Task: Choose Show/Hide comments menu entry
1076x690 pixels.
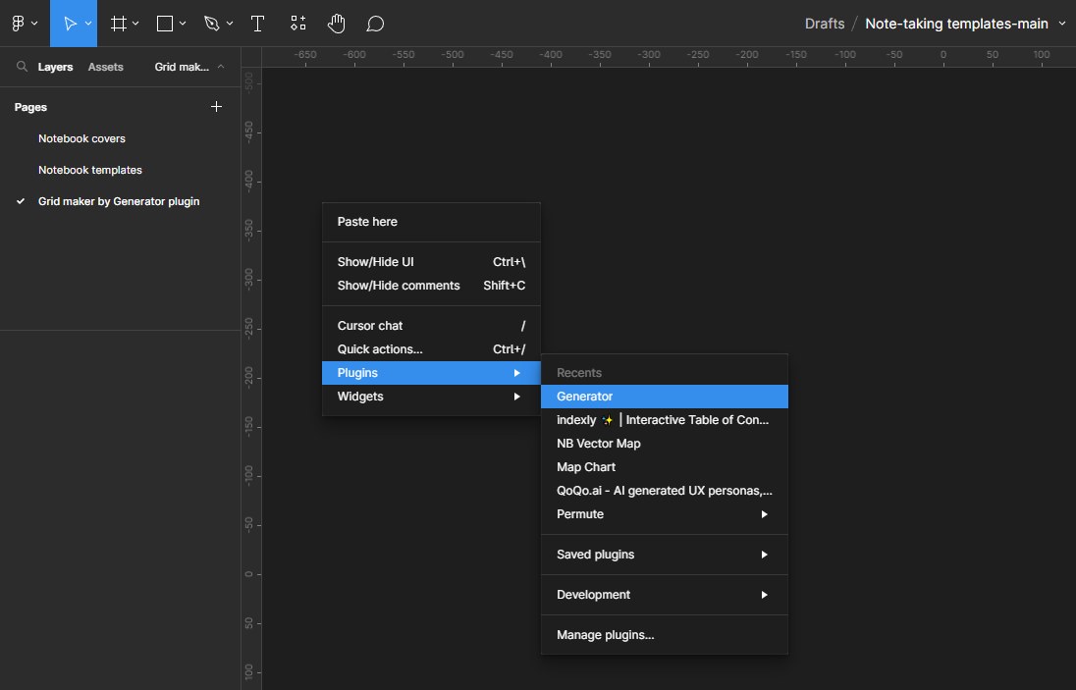Action: [431, 286]
